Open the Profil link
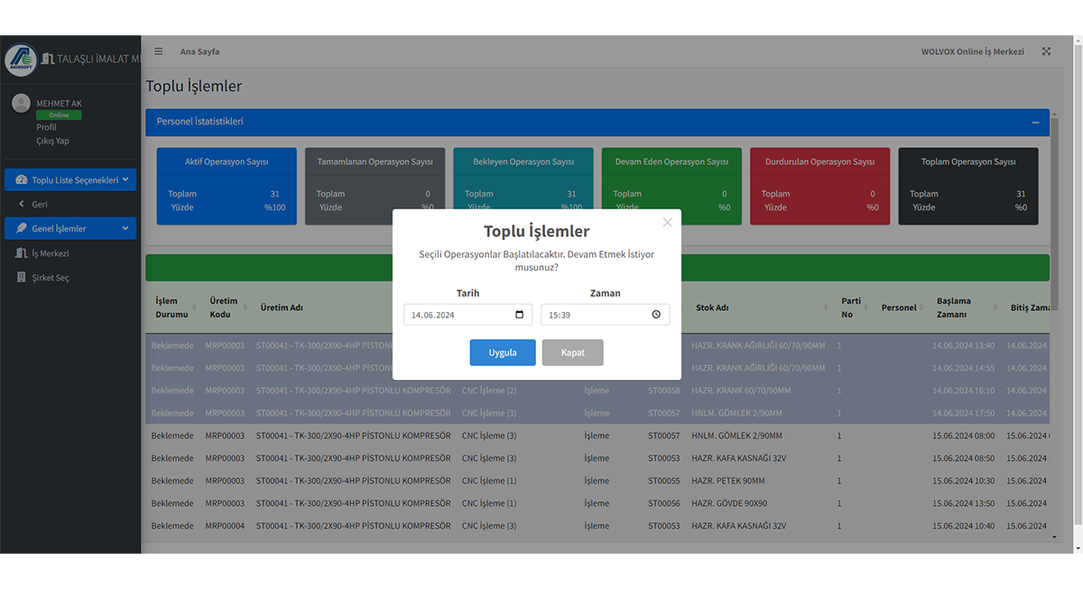The image size is (1083, 589). coord(46,127)
